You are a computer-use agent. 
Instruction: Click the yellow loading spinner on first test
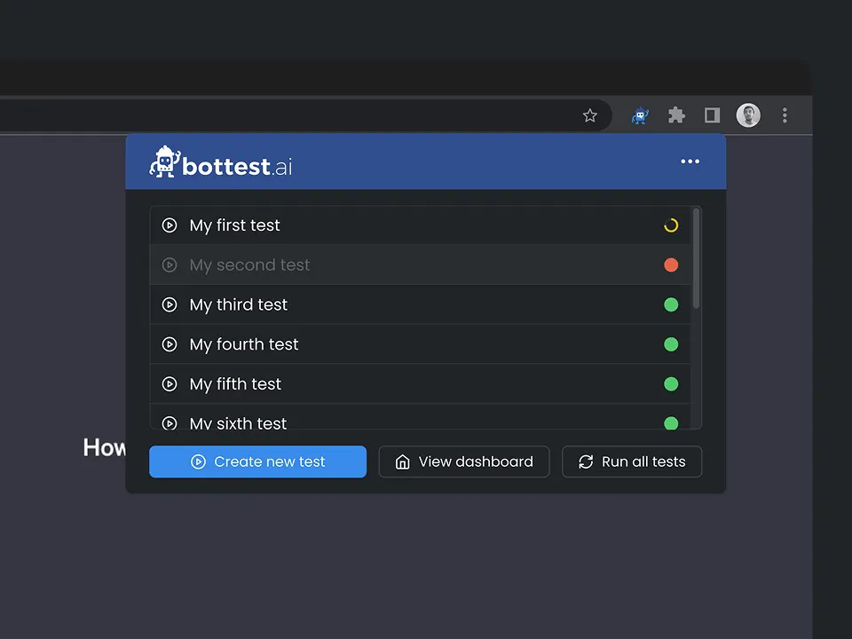click(671, 225)
